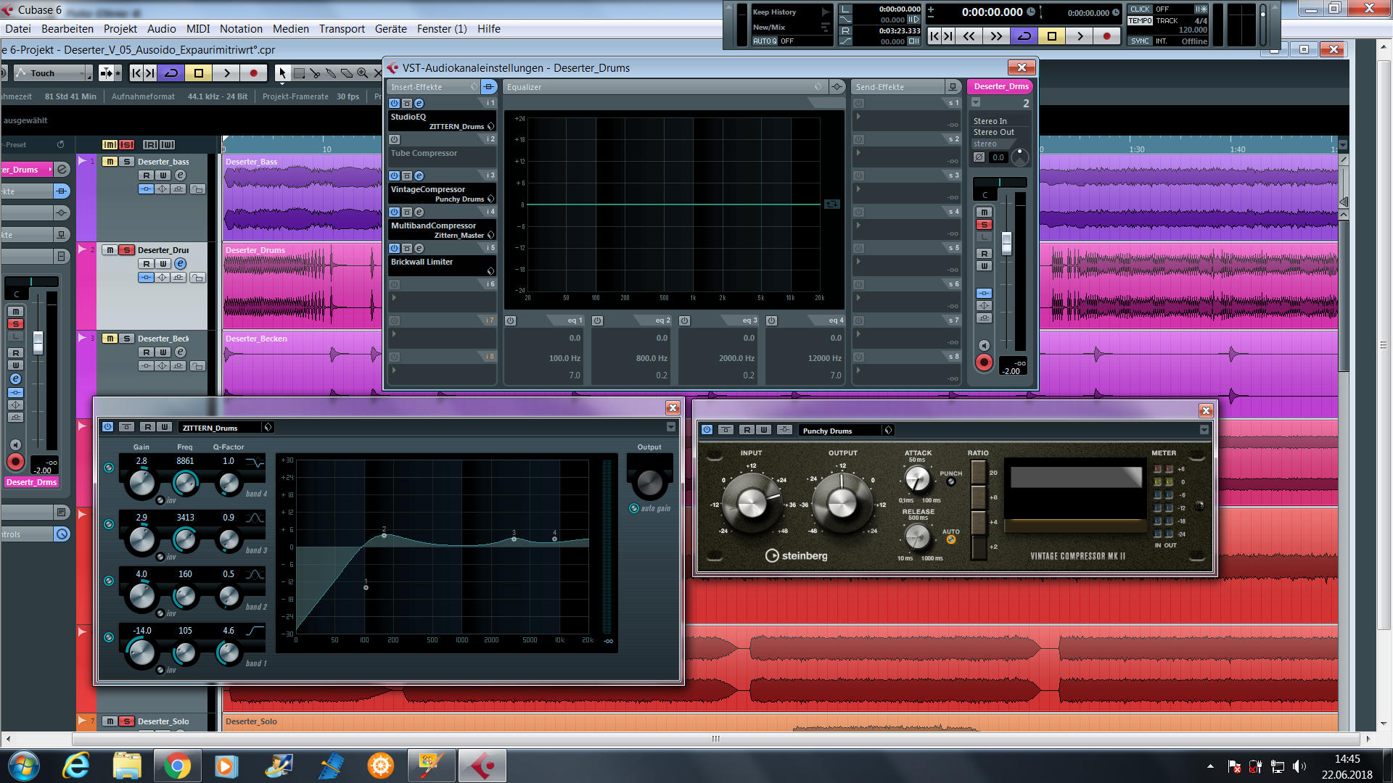The width and height of the screenshot is (1393, 783).
Task: Click the Deserter_Drums audio clip in arrangement
Action: coord(301,286)
